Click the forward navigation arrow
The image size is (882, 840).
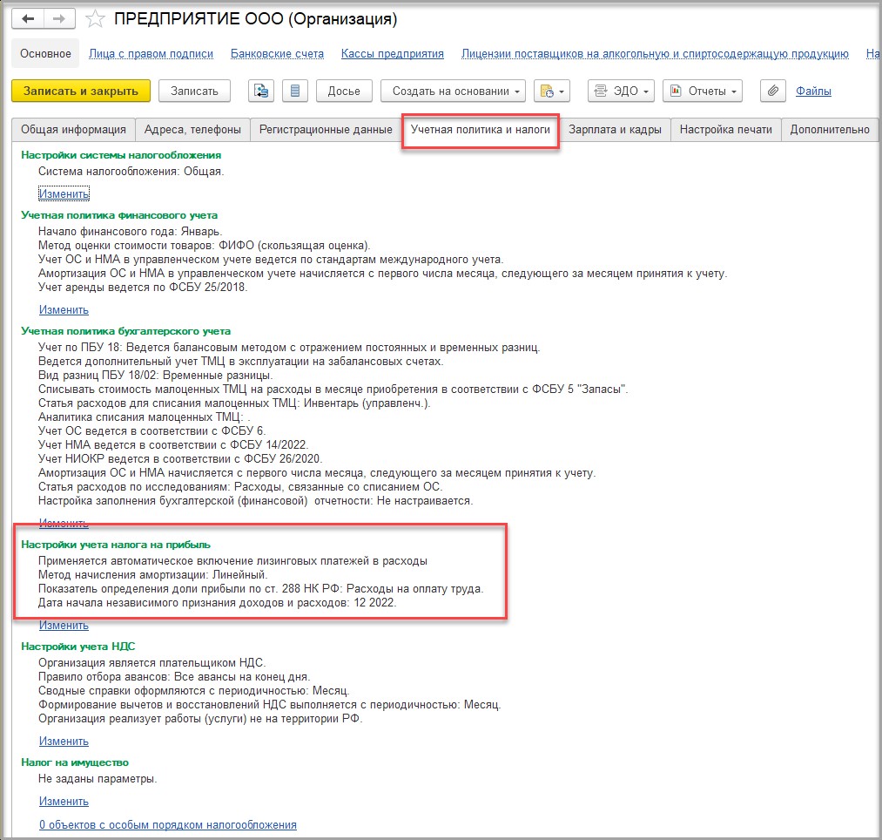pyautogui.click(x=58, y=18)
